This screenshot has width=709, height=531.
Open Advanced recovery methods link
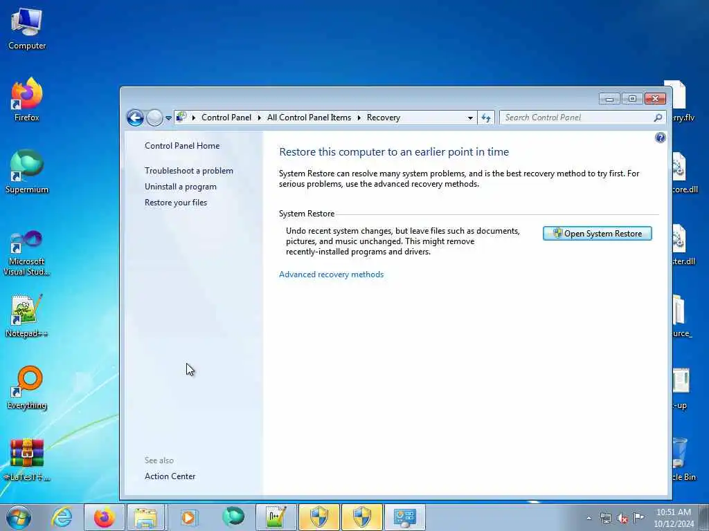coord(332,274)
